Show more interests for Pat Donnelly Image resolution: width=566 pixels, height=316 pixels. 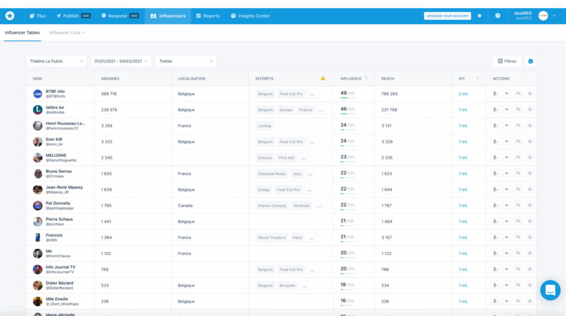tap(319, 206)
